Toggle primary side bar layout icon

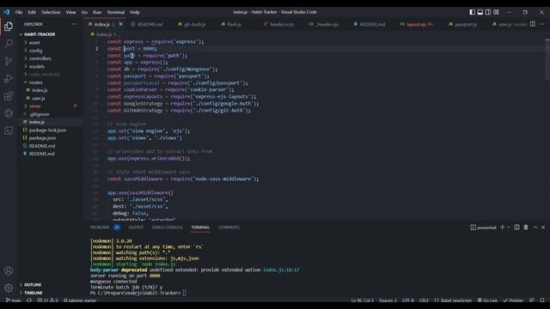click(x=472, y=12)
